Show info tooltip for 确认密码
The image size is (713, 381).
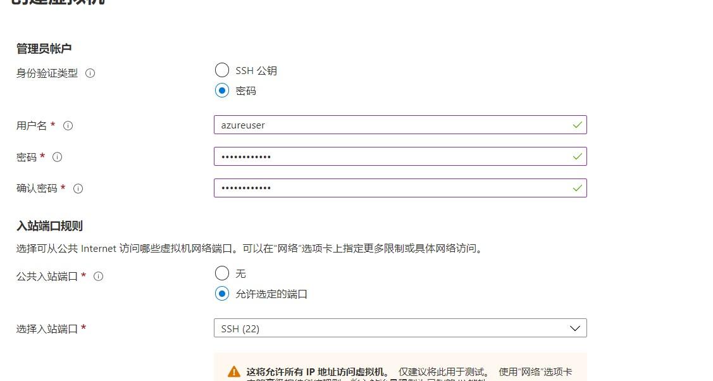coord(78,189)
